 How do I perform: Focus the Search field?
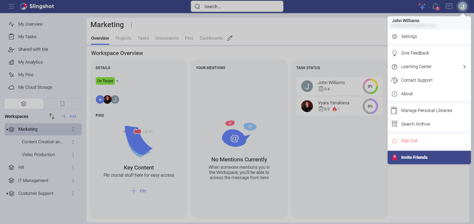pos(237,6)
